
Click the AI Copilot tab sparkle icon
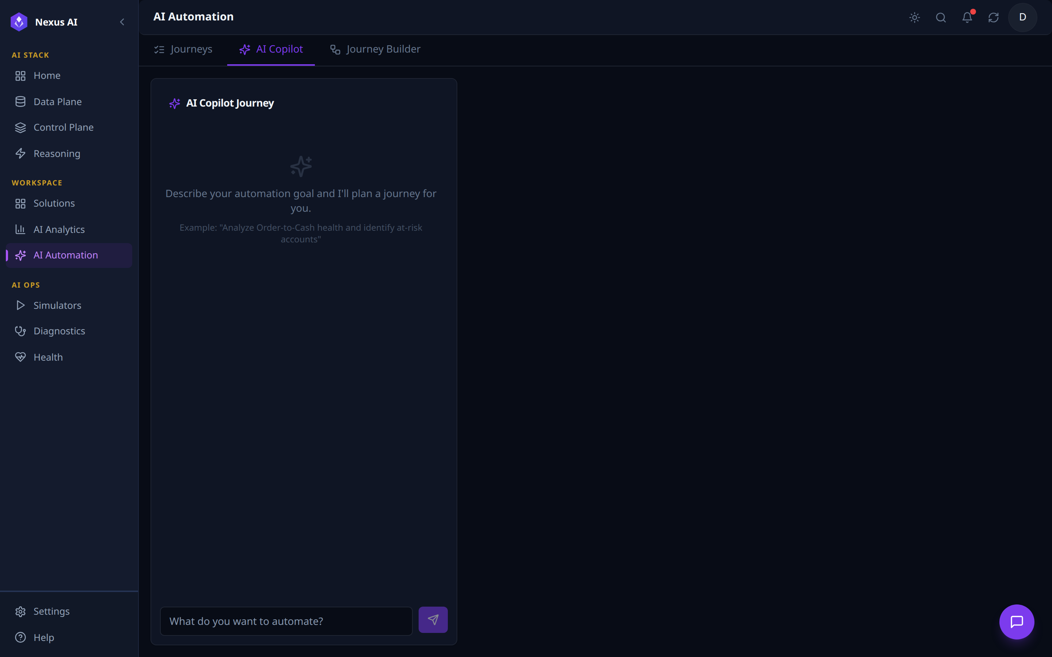click(245, 50)
